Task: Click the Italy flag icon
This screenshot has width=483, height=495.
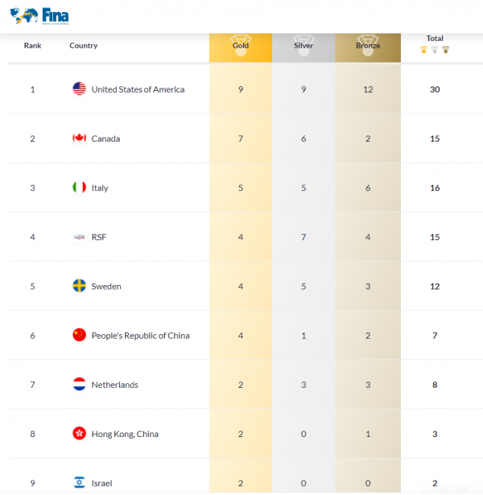Action: 79,188
